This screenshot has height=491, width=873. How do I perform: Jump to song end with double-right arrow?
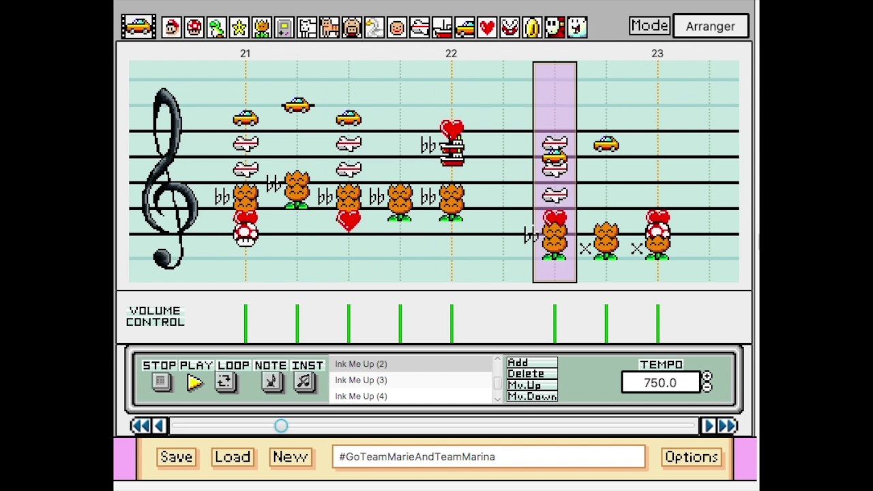click(x=727, y=426)
